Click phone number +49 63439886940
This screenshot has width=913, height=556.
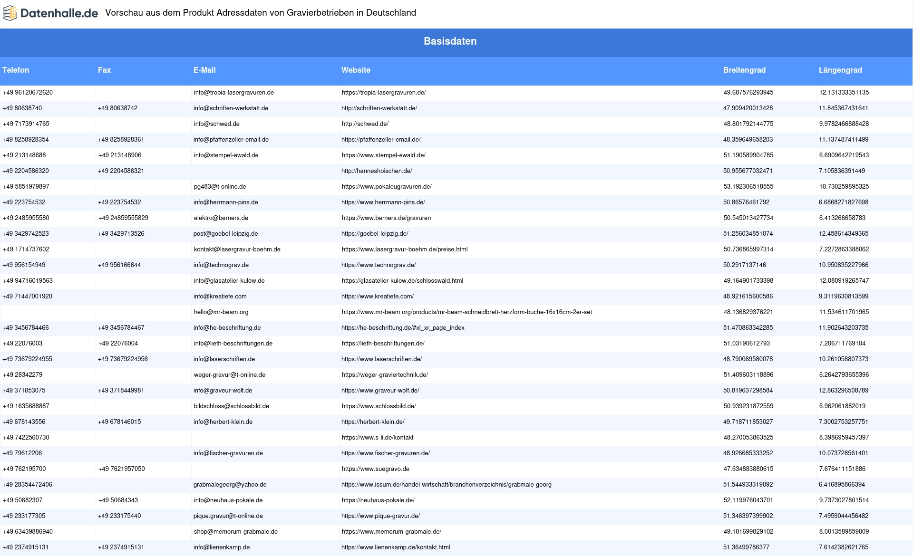coord(28,532)
